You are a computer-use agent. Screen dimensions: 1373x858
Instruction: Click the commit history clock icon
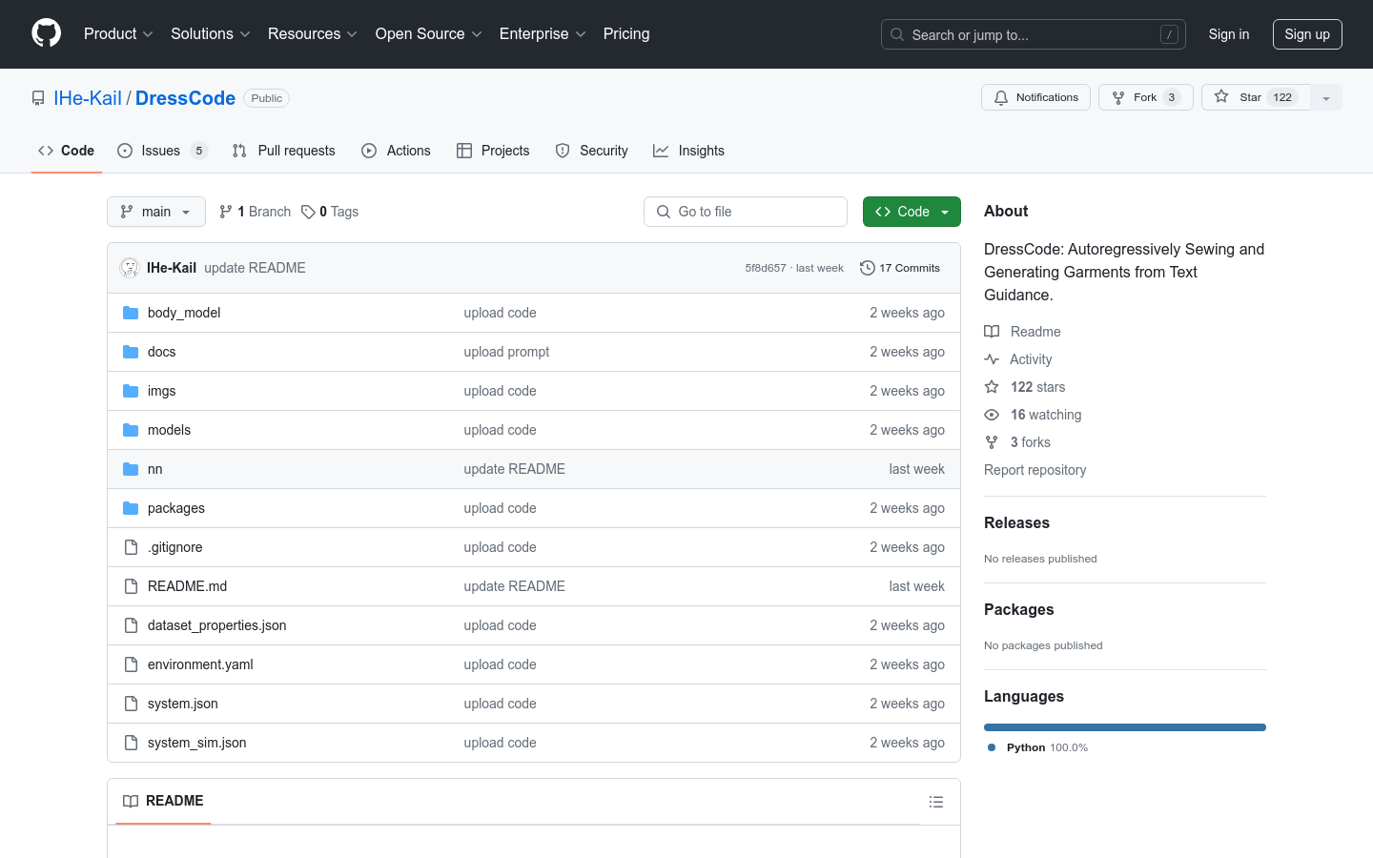pos(867,268)
